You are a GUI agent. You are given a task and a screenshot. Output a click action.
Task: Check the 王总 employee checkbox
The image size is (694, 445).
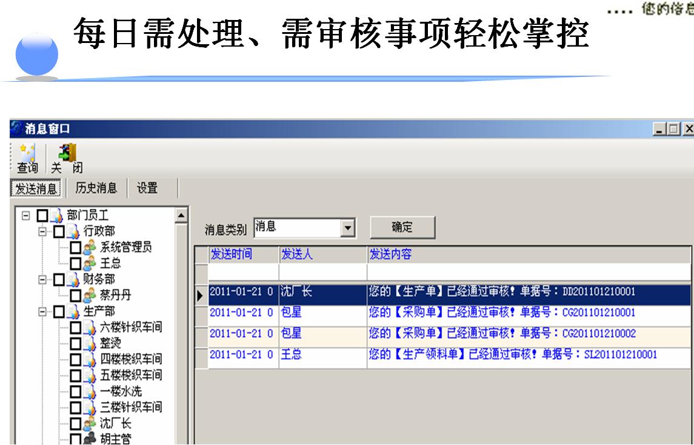click(75, 263)
